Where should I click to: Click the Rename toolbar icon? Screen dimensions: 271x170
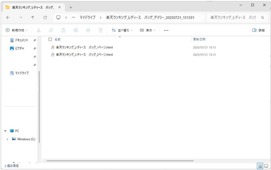click(76, 30)
